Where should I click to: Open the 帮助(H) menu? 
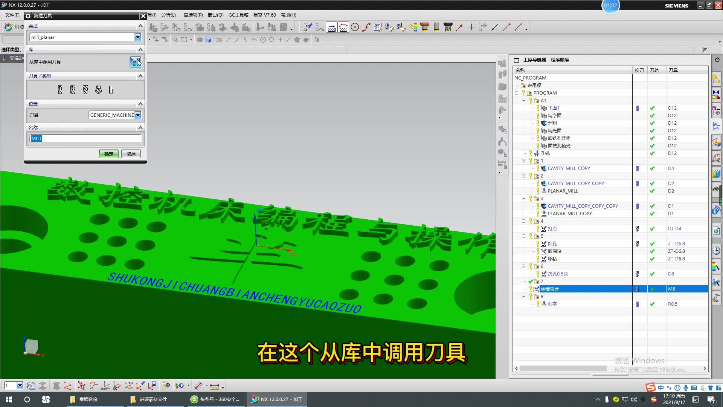coord(288,15)
